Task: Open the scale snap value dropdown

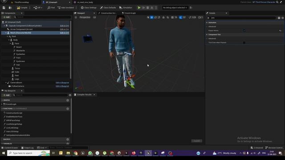Action: click(194, 17)
